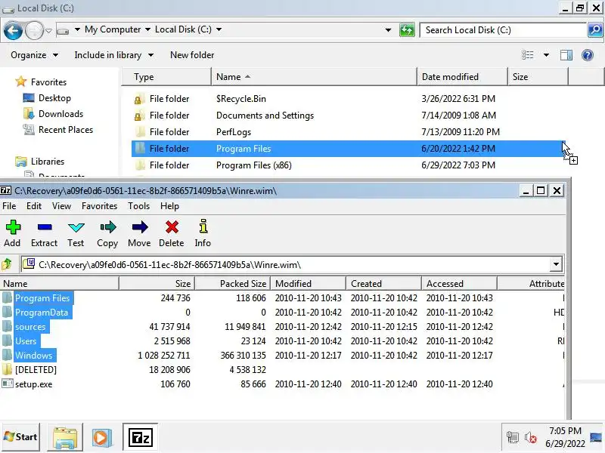Go up one folder level in 7-Zip
This screenshot has height=453, width=605.
point(7,264)
